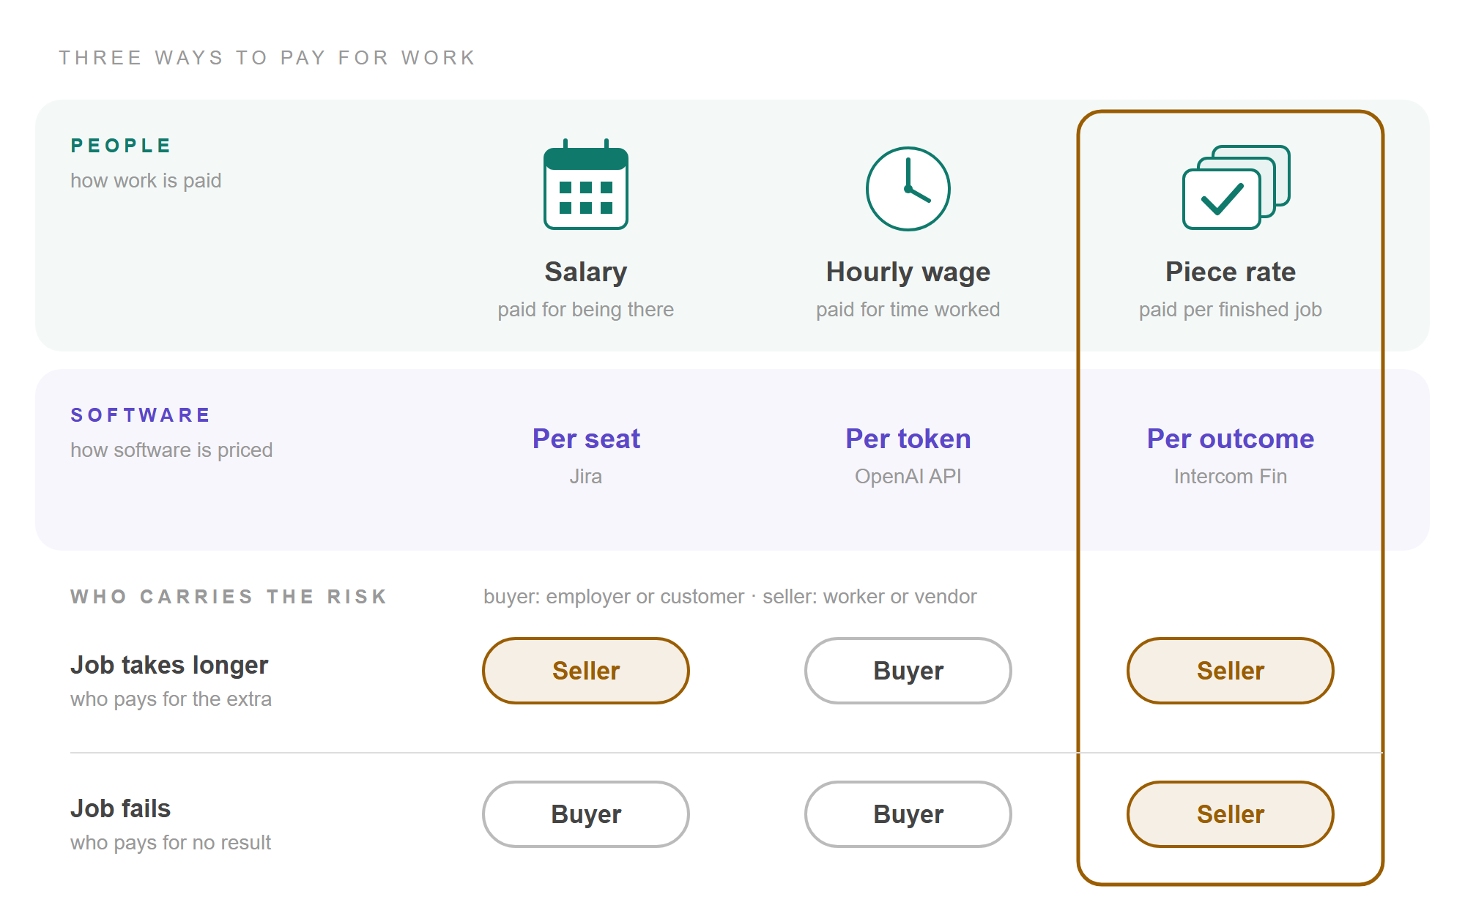Click the Jira example text
This screenshot has width=1465, height=908.
[586, 477]
